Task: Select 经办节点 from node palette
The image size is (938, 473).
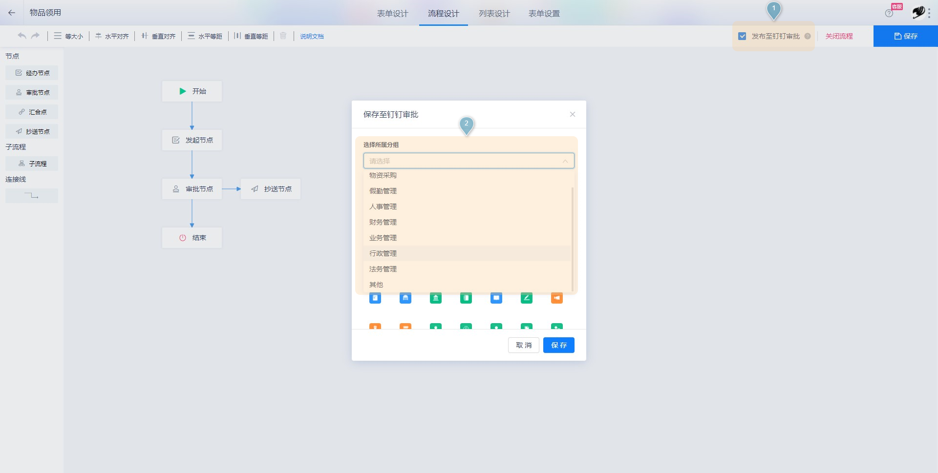Action: 32,73
